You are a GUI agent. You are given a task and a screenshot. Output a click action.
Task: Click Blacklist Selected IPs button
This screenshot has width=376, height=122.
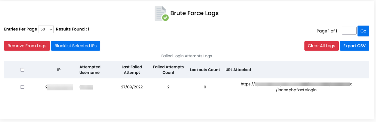pos(75,46)
